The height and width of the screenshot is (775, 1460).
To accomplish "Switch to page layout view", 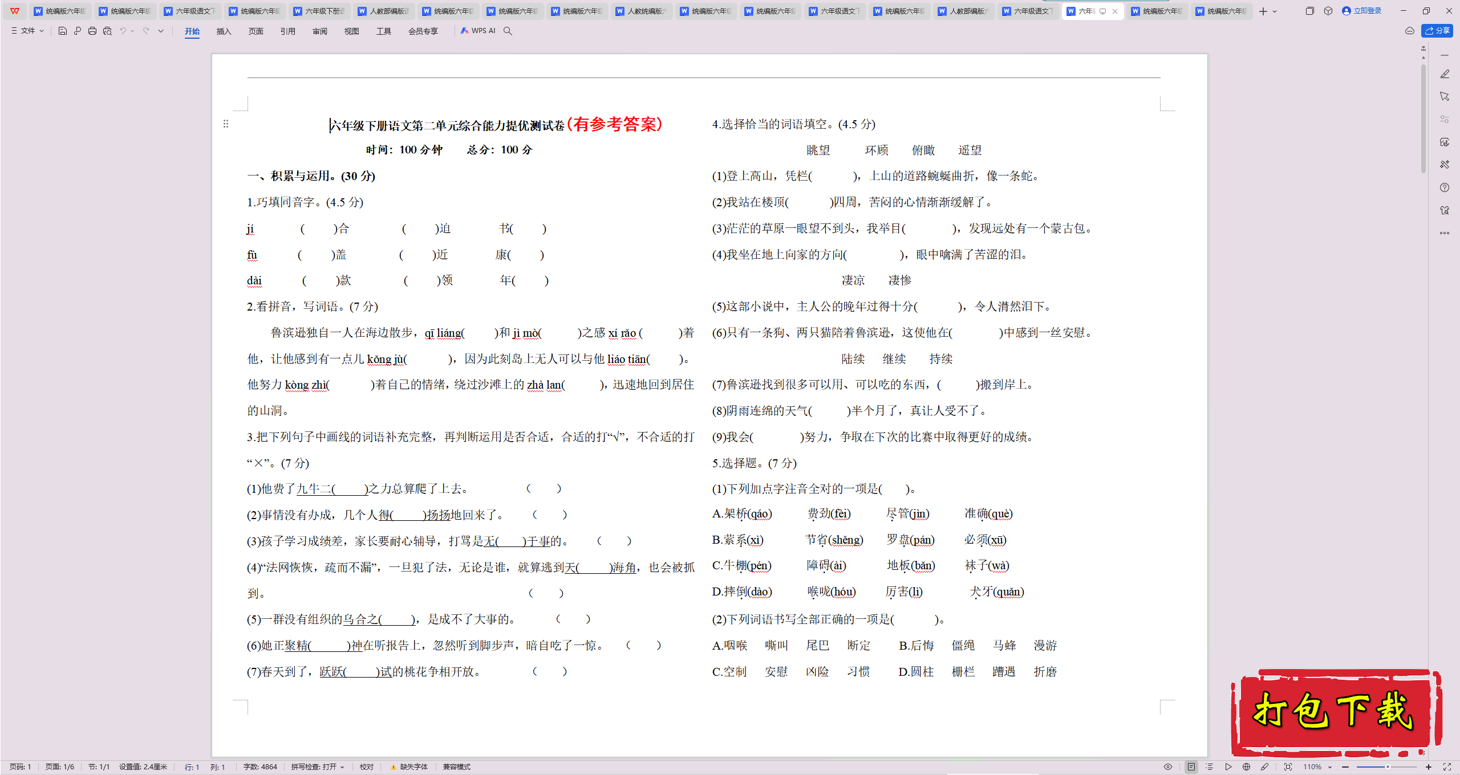I will [1191, 767].
